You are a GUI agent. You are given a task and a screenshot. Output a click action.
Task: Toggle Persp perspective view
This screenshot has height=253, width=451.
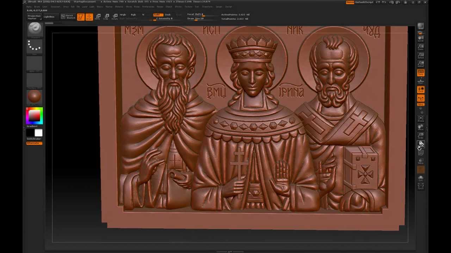point(421,73)
